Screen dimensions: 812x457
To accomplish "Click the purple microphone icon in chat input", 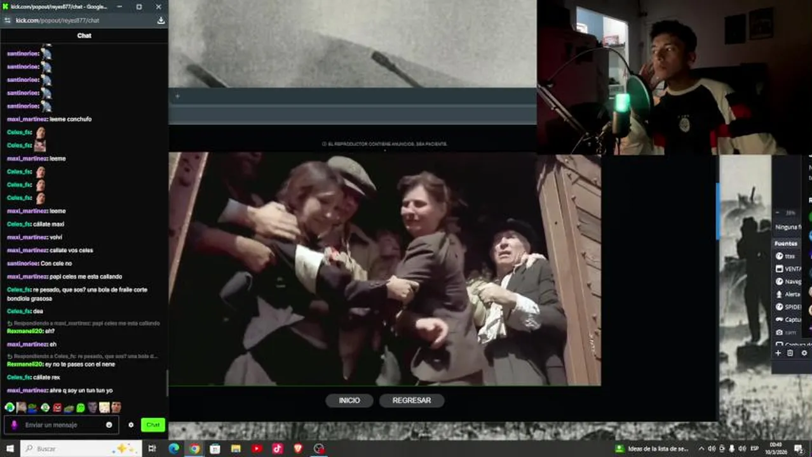I will click(x=14, y=425).
